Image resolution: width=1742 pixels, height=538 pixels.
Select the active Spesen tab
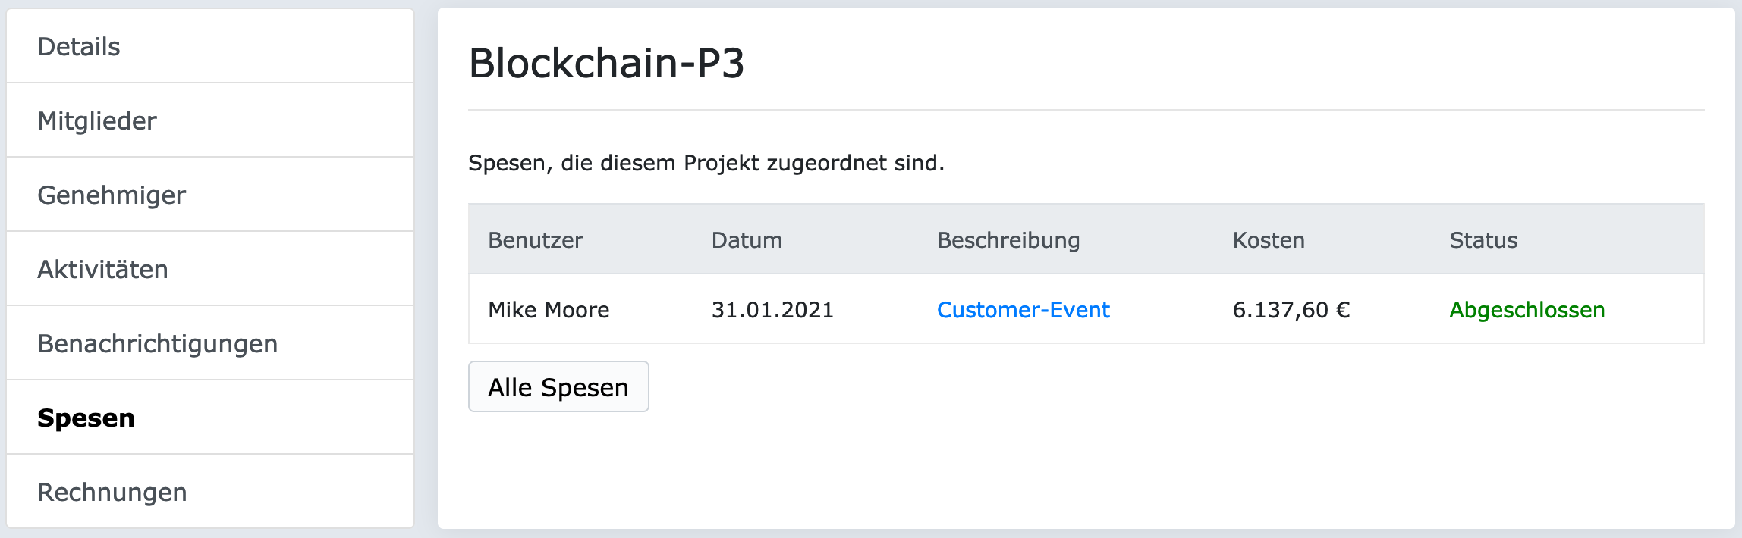point(85,418)
